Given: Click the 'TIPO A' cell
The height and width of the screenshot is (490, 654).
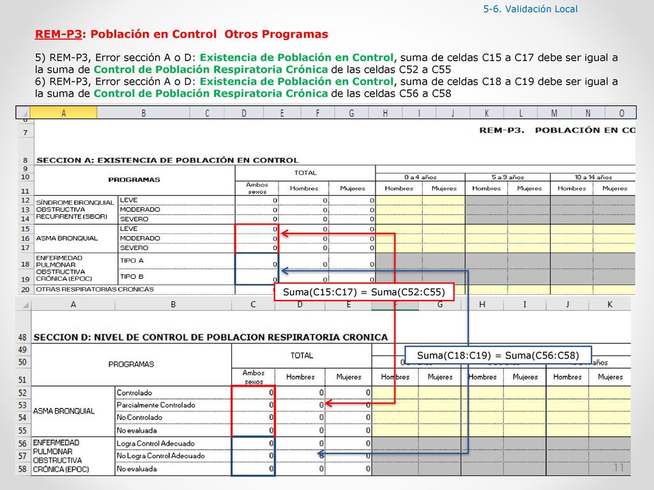Looking at the screenshot, I should pos(176,261).
